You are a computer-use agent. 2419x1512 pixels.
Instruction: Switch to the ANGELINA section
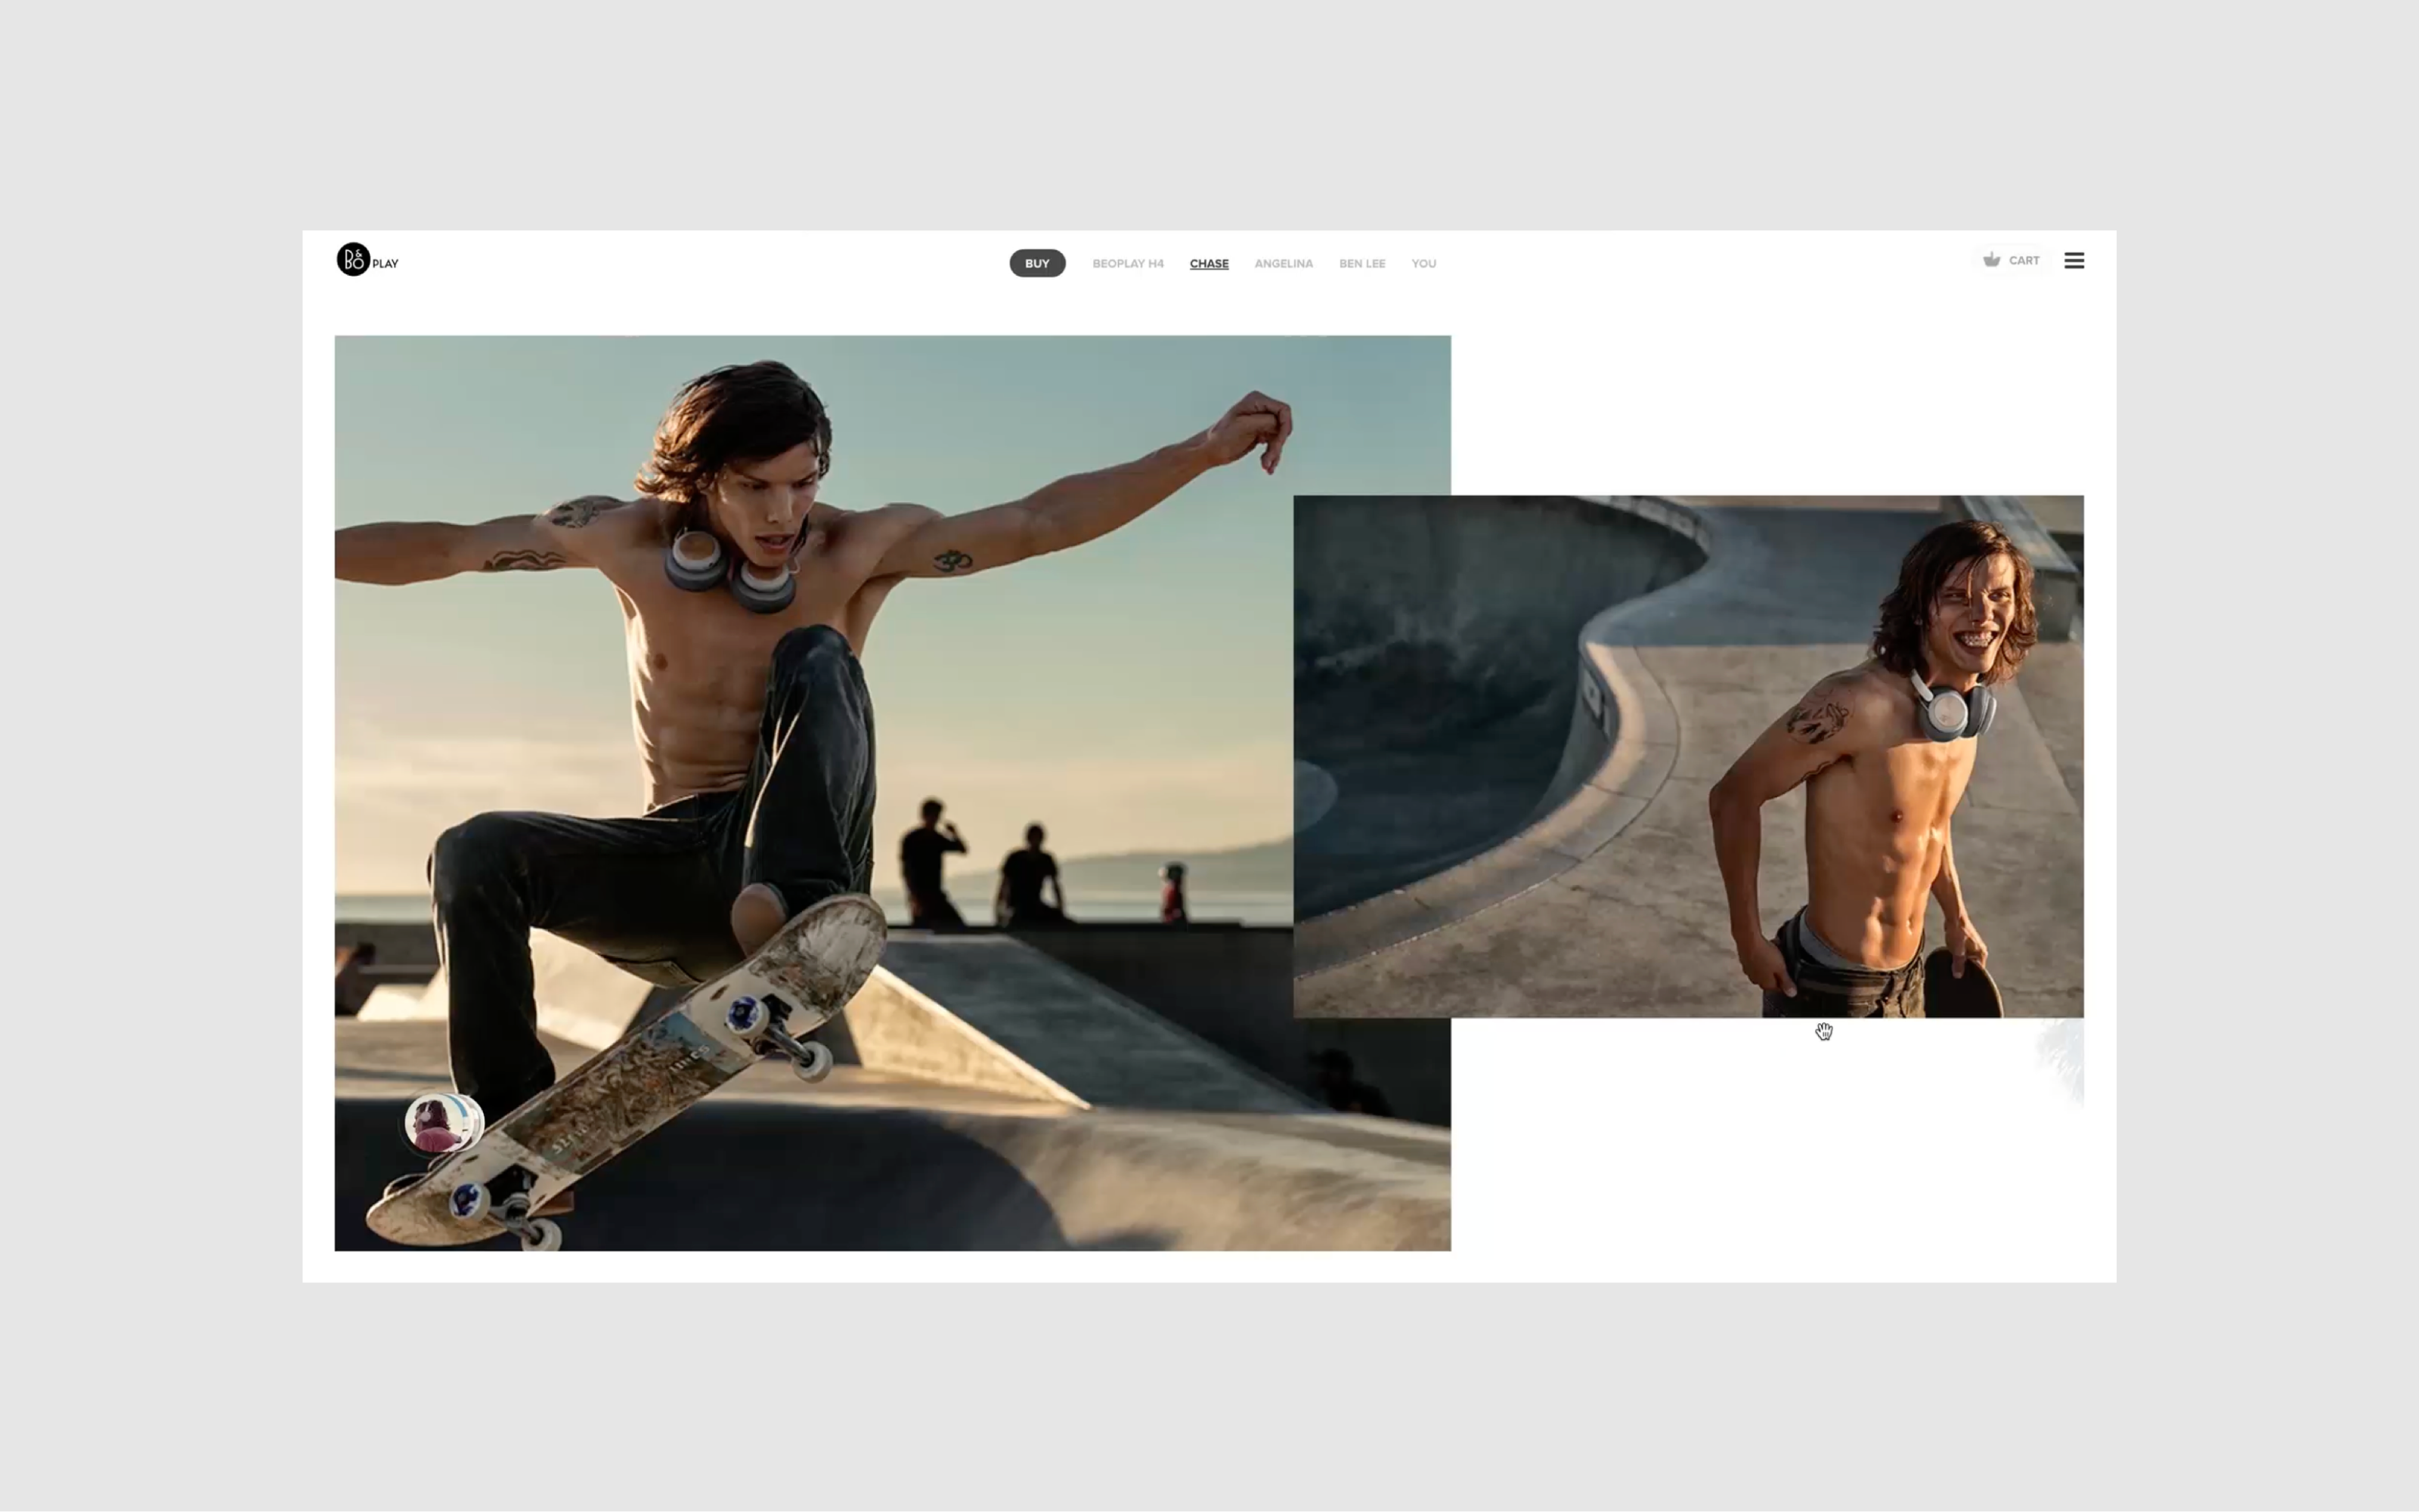click(1283, 263)
